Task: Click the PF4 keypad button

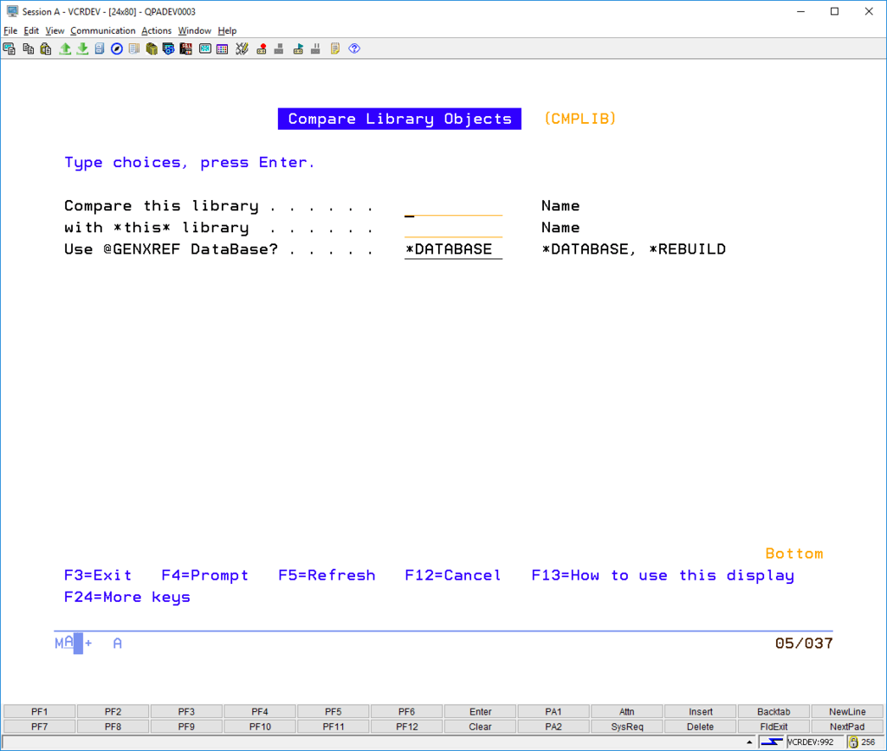Action: click(x=260, y=711)
